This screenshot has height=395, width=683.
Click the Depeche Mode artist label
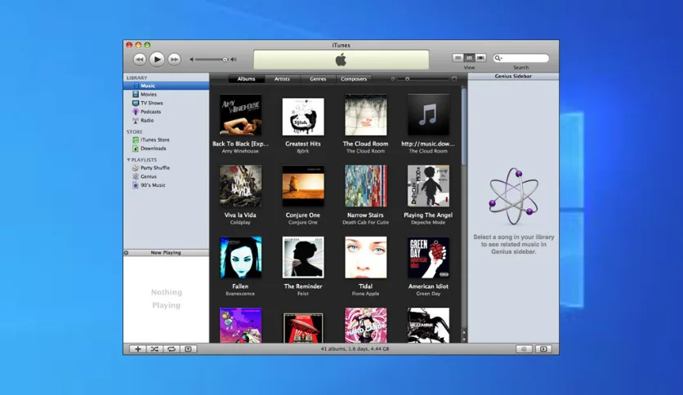428,223
